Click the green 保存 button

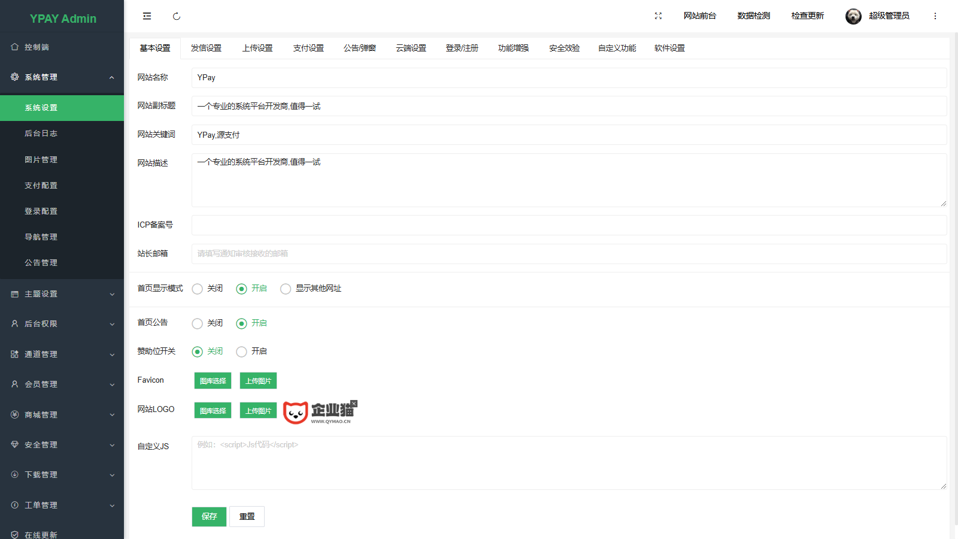(209, 516)
